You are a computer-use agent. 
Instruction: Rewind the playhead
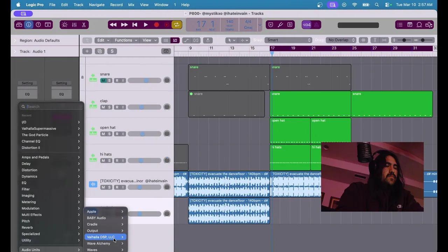(x=113, y=25)
